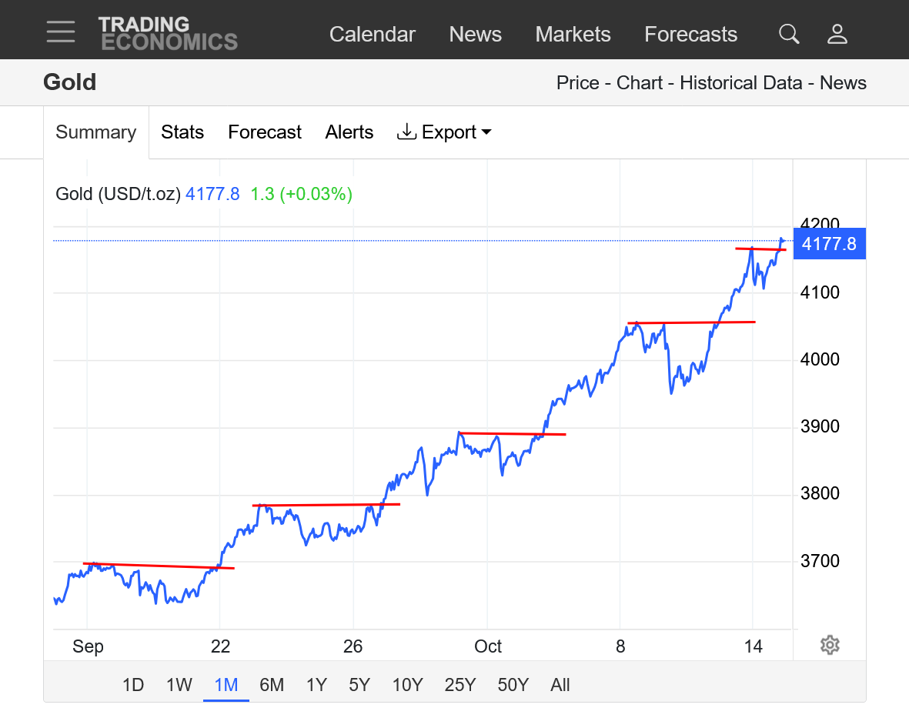
Task: Open chart settings gear icon
Action: click(829, 645)
